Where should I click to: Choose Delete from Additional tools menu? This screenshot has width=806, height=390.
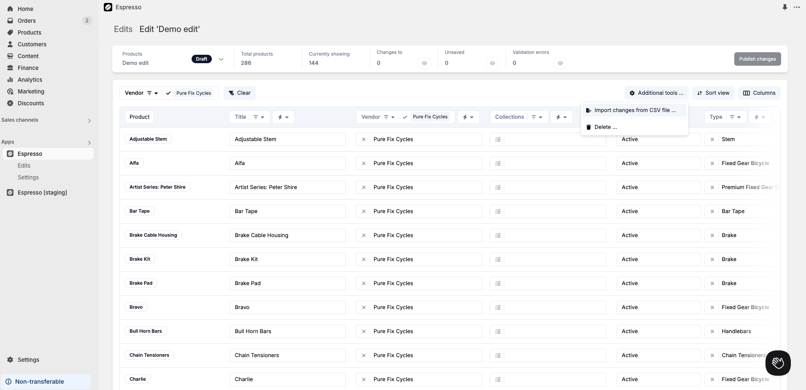[605, 127]
